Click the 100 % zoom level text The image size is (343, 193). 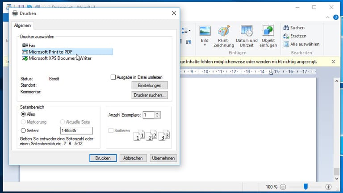(x=272, y=187)
